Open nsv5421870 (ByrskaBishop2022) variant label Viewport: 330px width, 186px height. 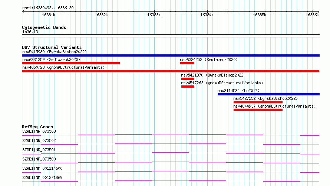213,75
